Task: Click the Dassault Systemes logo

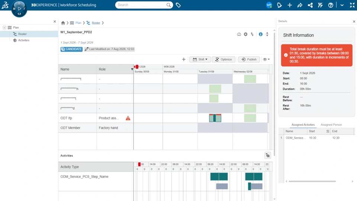Action: 5,5
